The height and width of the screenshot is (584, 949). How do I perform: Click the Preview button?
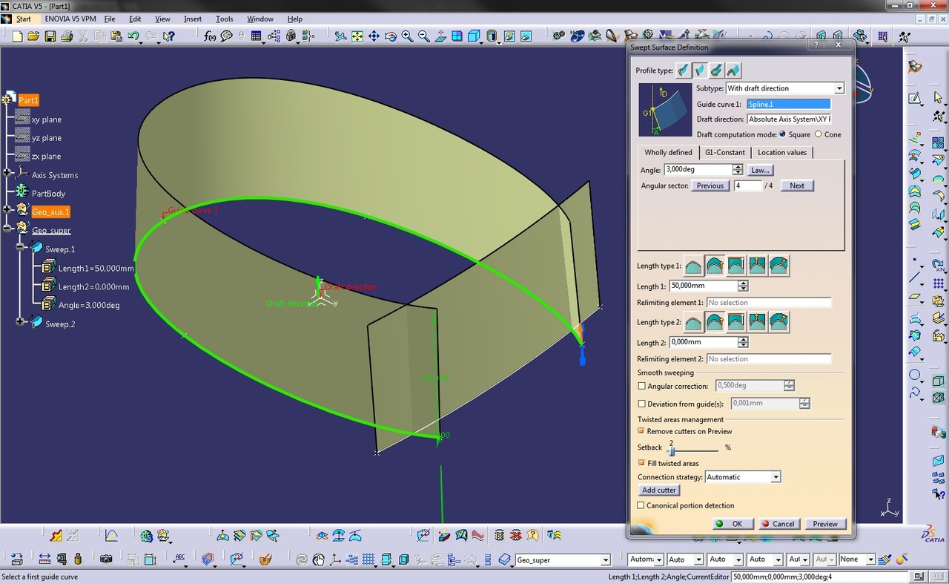pyautogui.click(x=825, y=523)
